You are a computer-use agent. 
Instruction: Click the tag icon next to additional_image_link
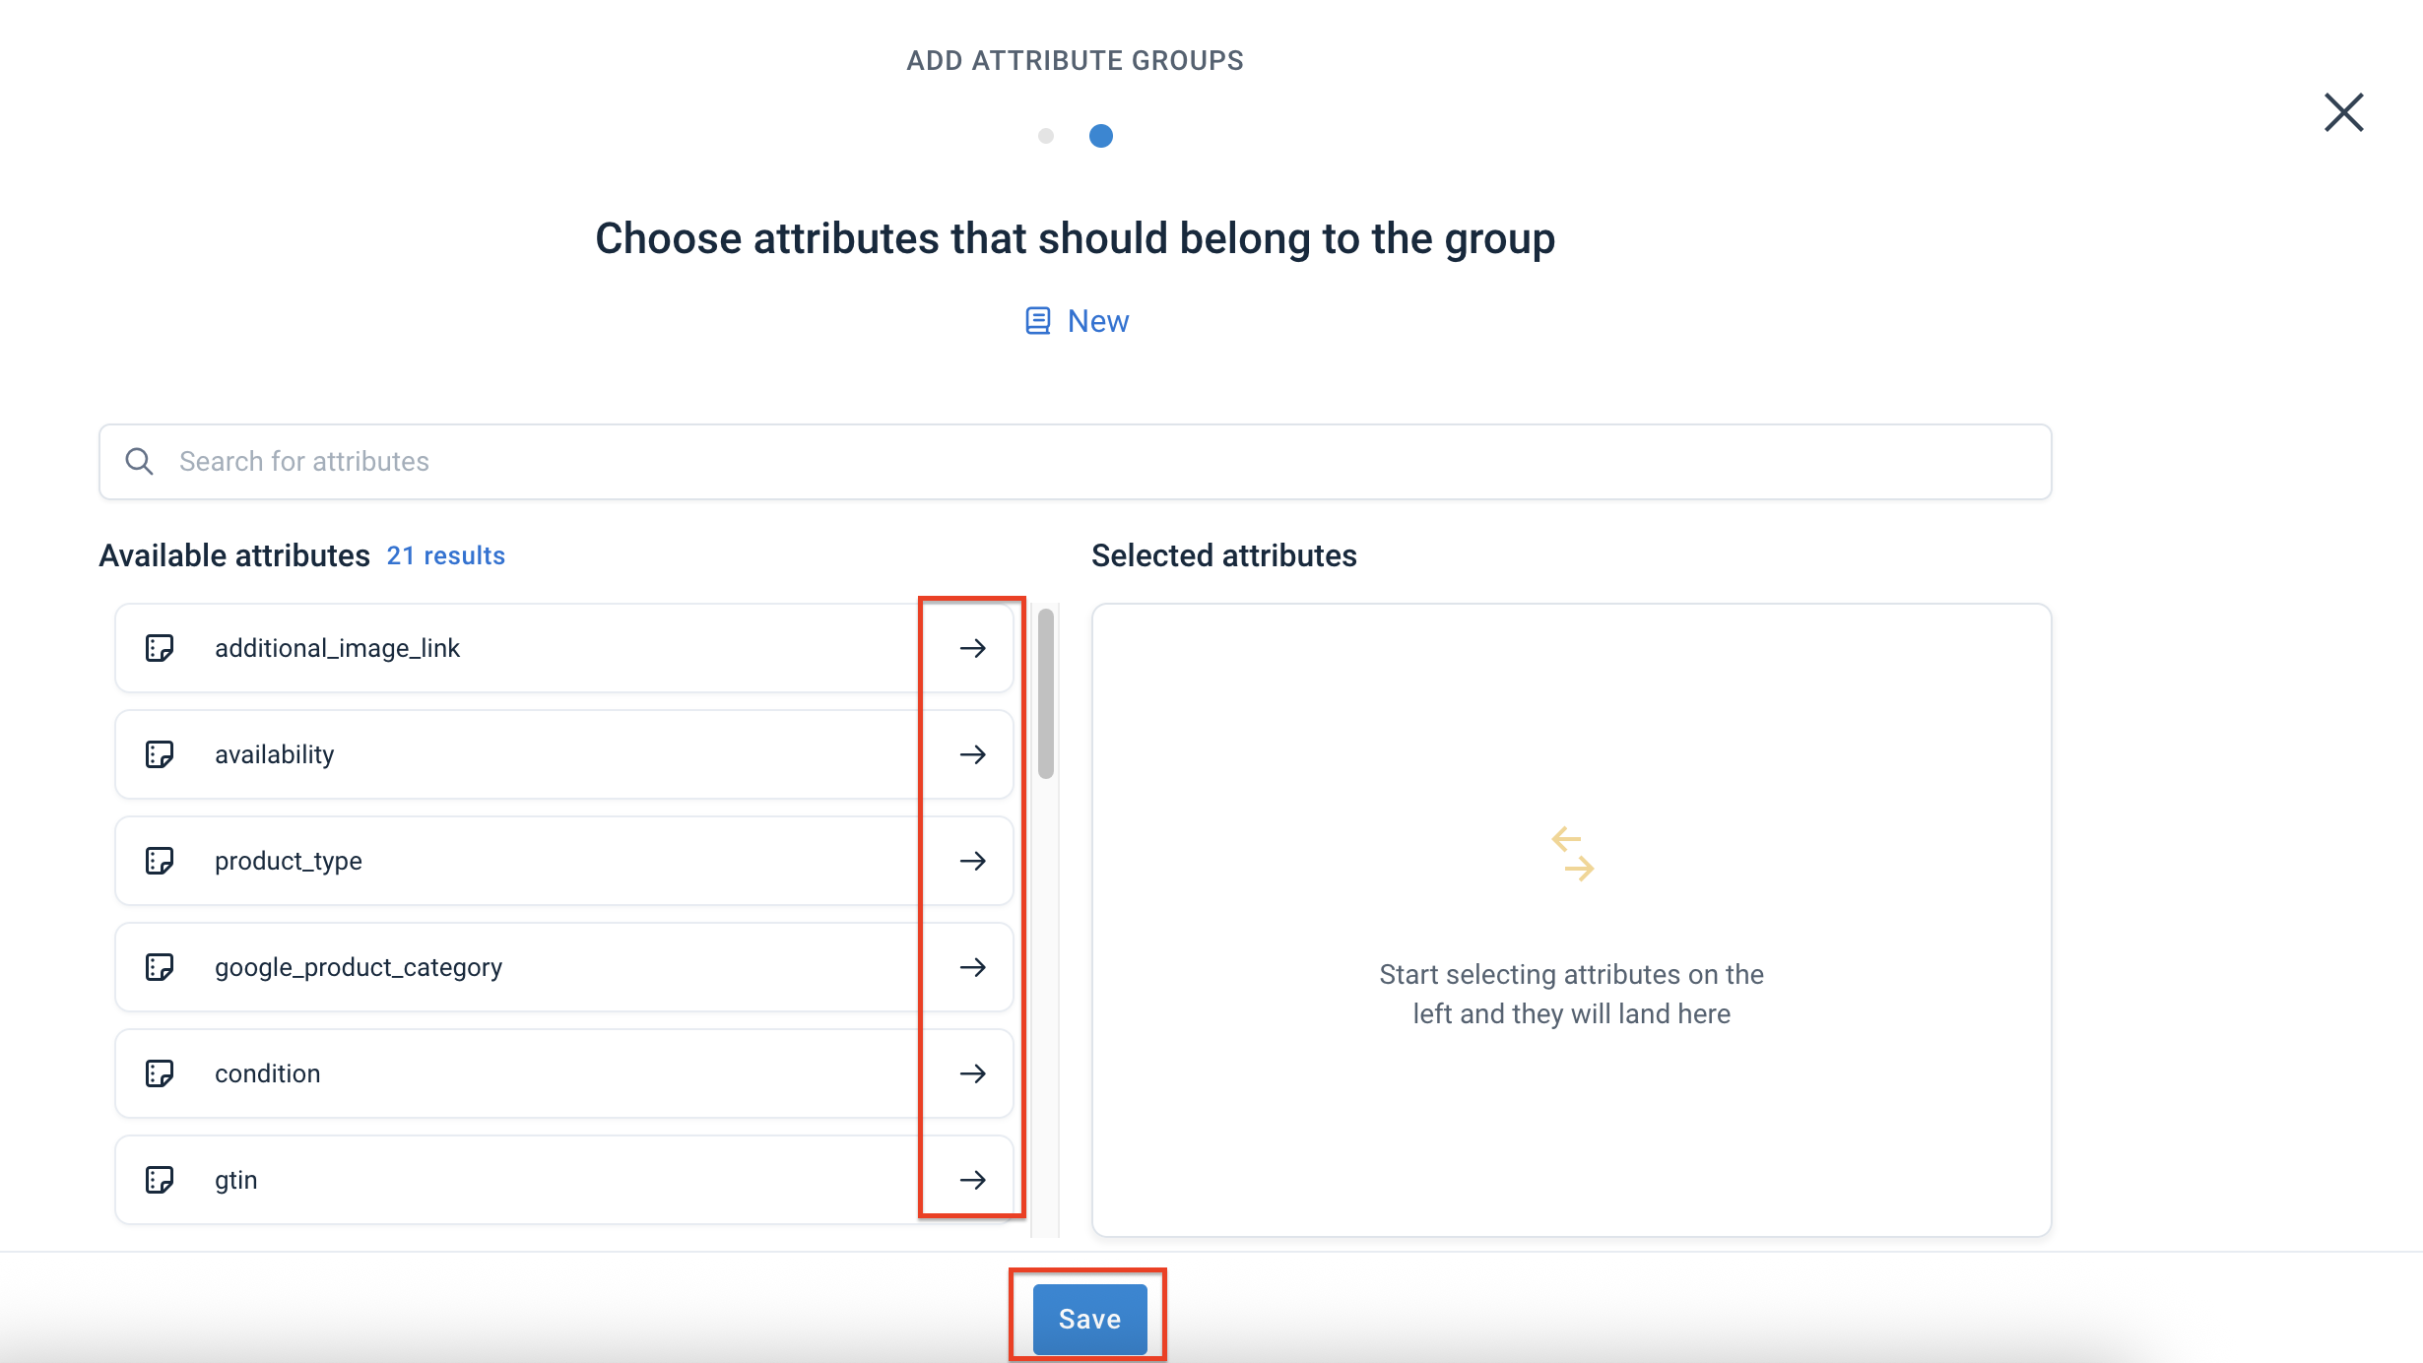[x=161, y=648]
